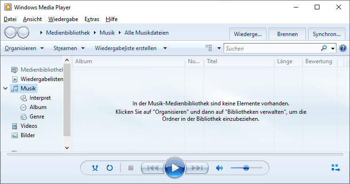Select Bilder in navigation tree
350x184 pixels.
tap(28, 135)
